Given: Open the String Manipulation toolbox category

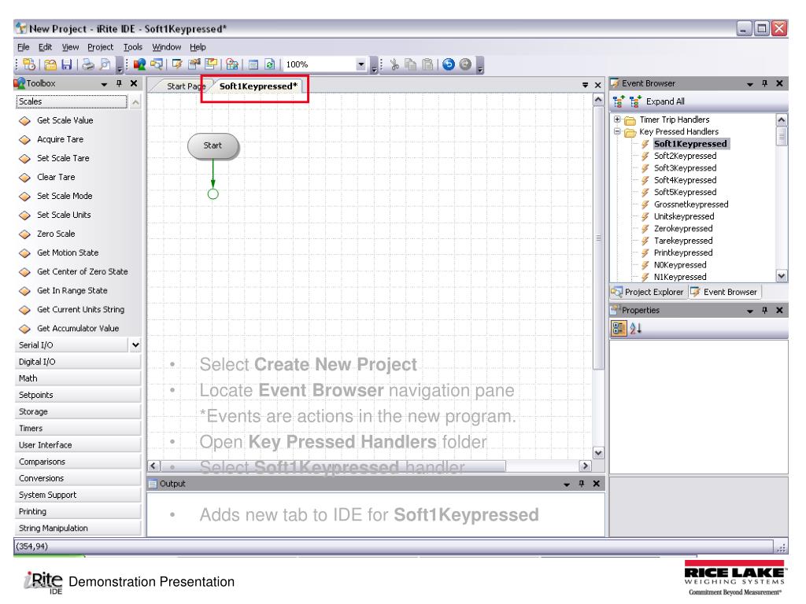Looking at the screenshot, I should 78,528.
